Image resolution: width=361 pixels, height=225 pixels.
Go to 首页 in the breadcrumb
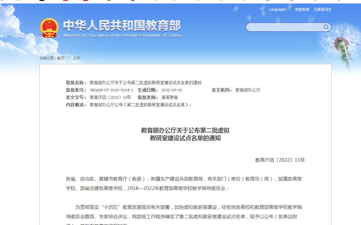(61, 58)
